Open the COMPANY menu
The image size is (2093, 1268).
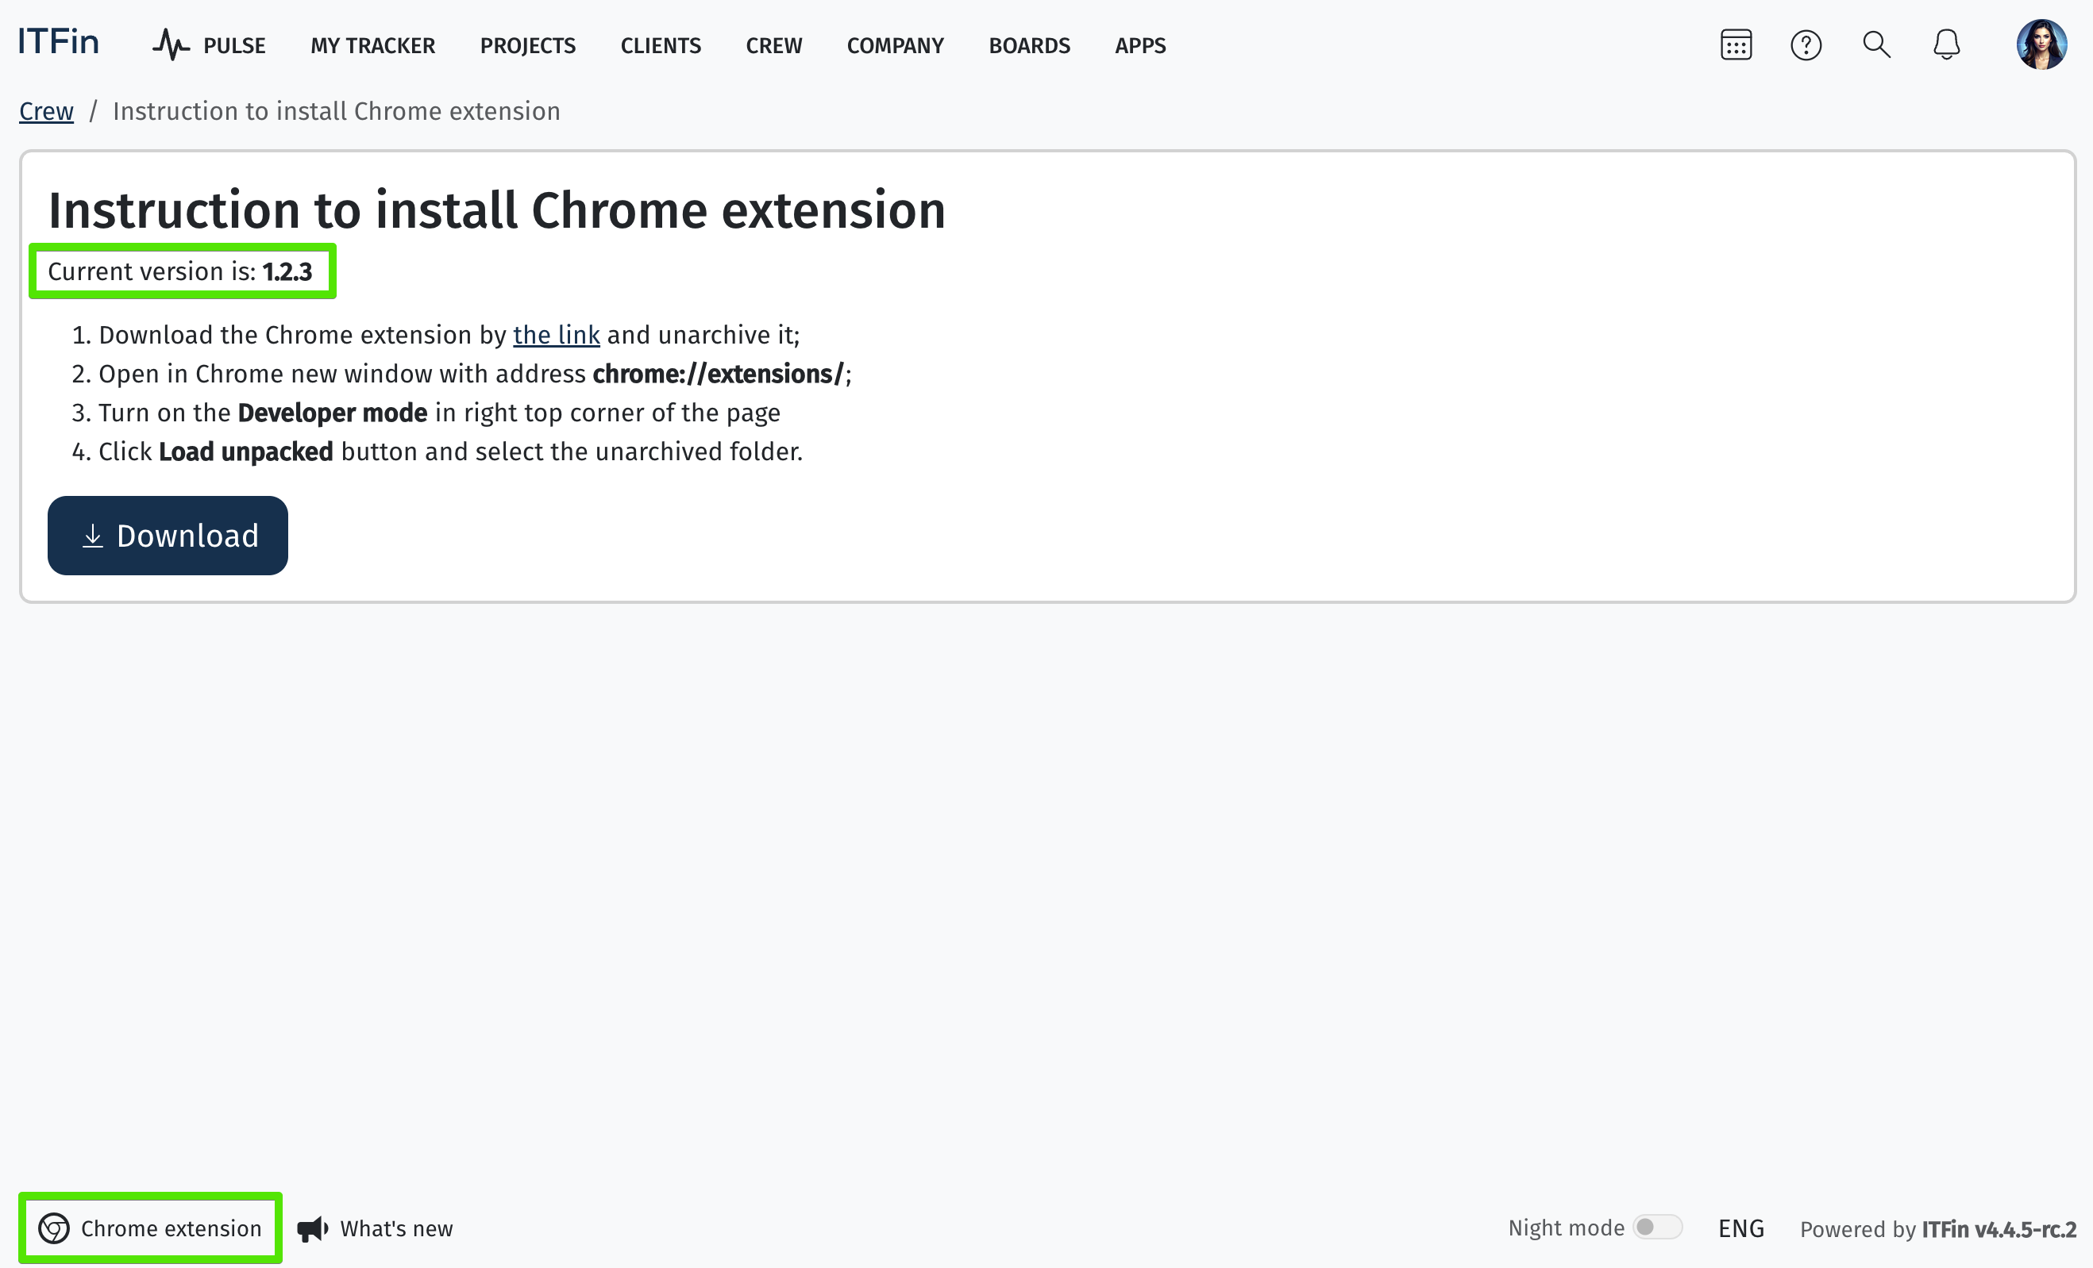(895, 46)
